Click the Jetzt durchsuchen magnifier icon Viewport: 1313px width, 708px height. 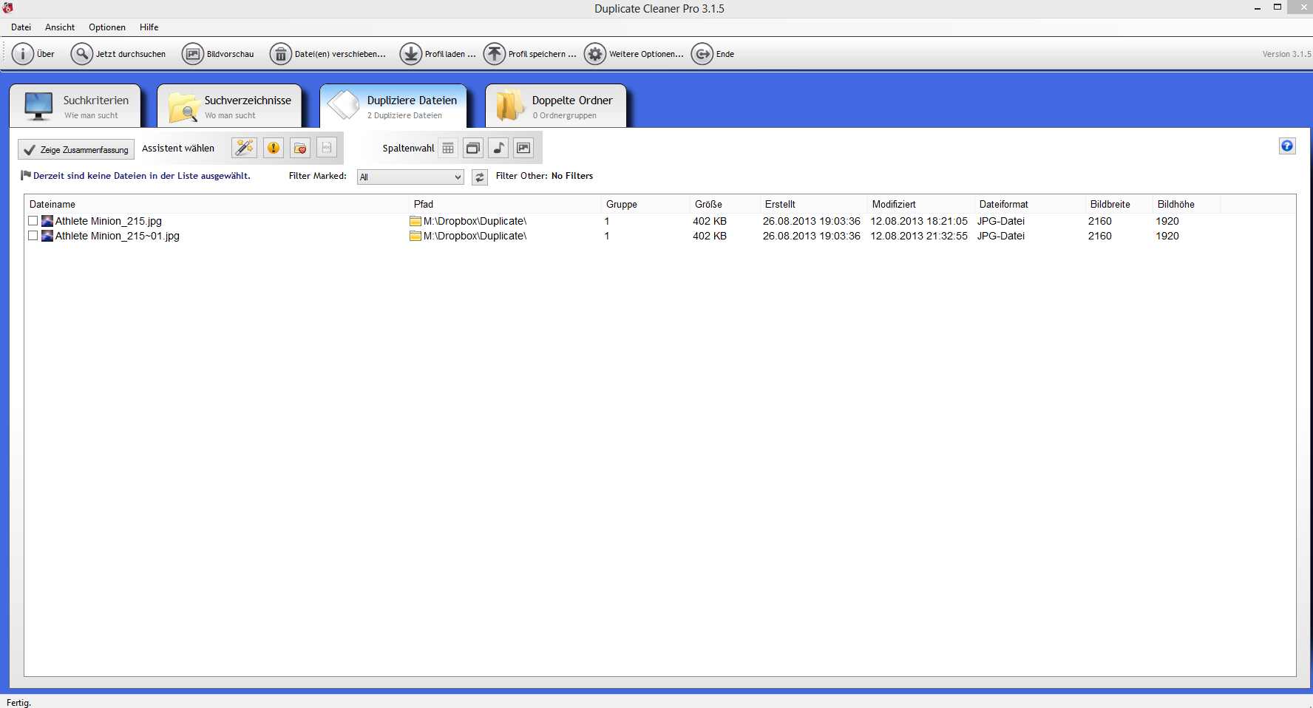(81, 54)
